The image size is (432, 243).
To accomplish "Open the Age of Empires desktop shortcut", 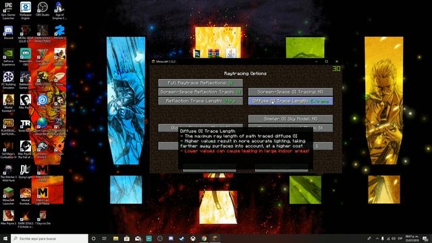I will coord(59,11).
